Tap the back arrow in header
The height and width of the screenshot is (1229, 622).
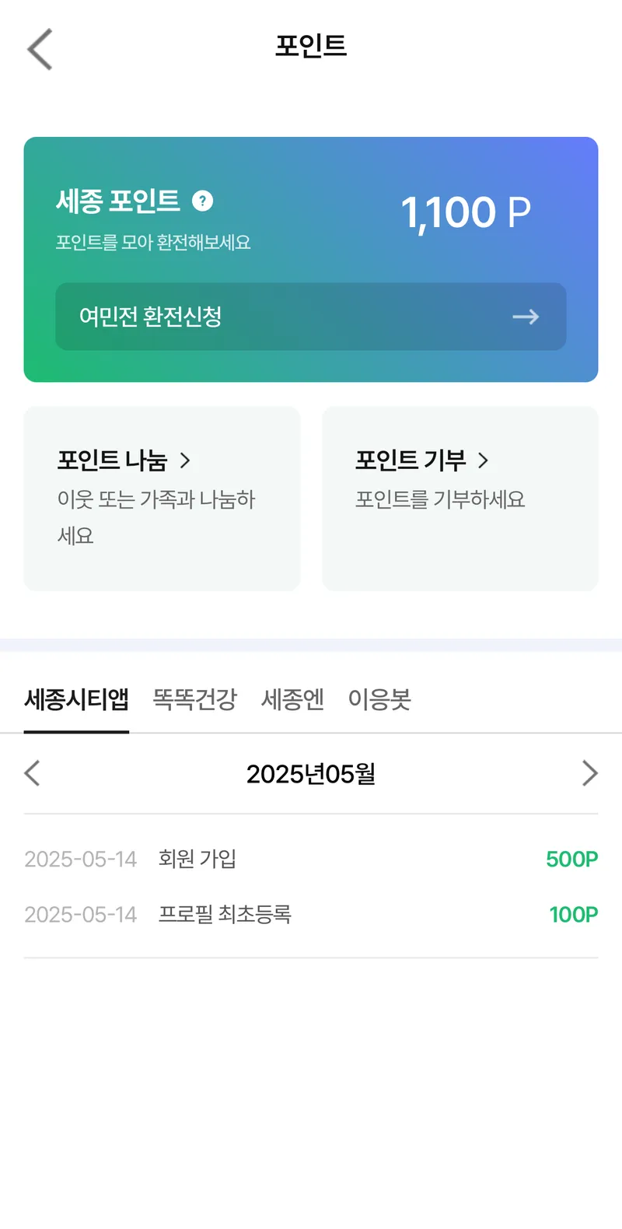[40, 49]
